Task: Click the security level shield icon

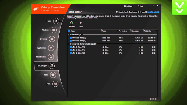Action: pyautogui.click(x=117, y=12)
